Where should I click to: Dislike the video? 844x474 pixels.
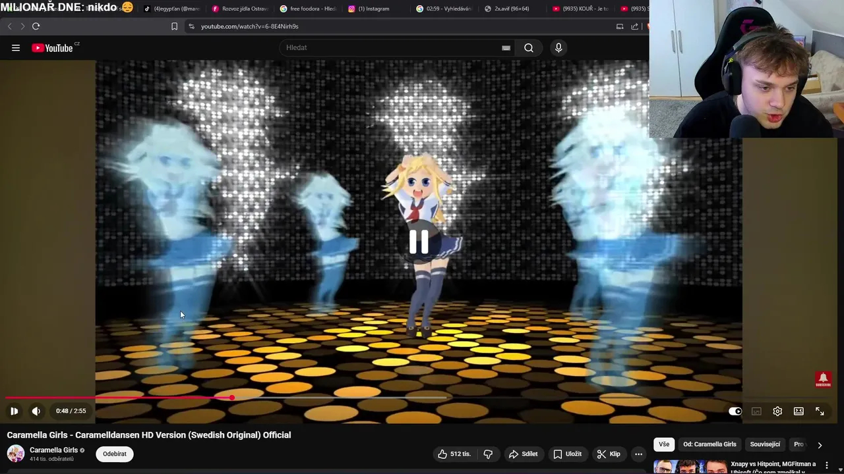(x=488, y=454)
